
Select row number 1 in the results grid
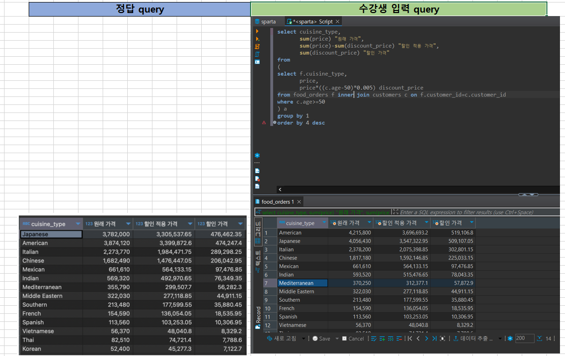tap(270, 232)
